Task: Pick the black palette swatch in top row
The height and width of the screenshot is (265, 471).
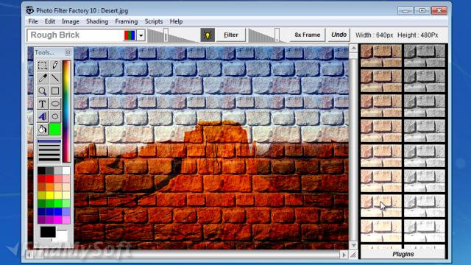Action: [x=42, y=171]
